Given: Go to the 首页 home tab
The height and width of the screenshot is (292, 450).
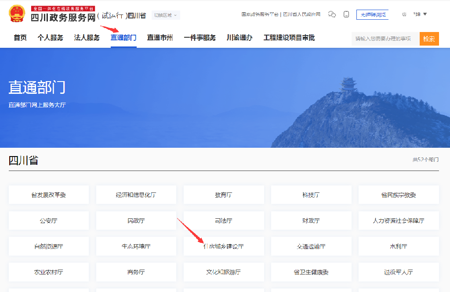Looking at the screenshot, I should (20, 38).
